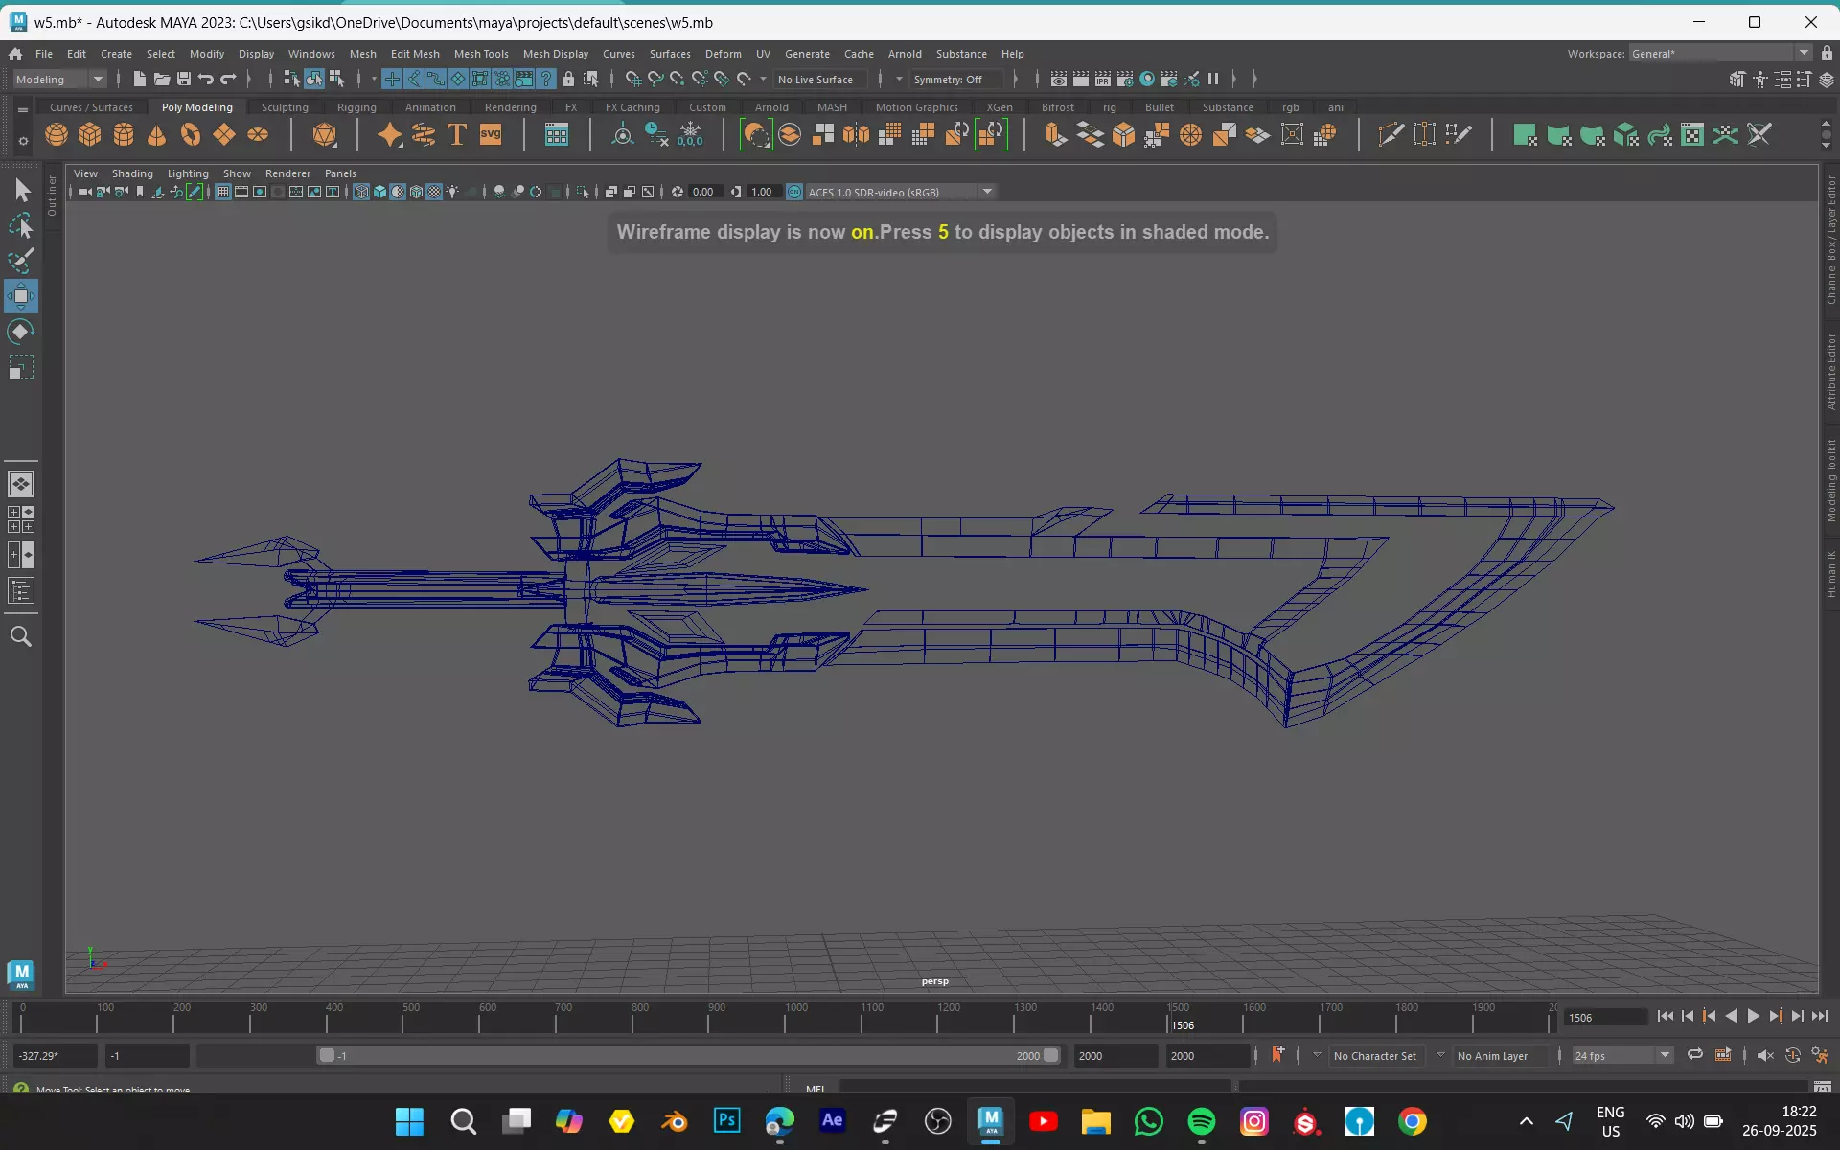Create a polygon torus from the shelf

pos(191,135)
